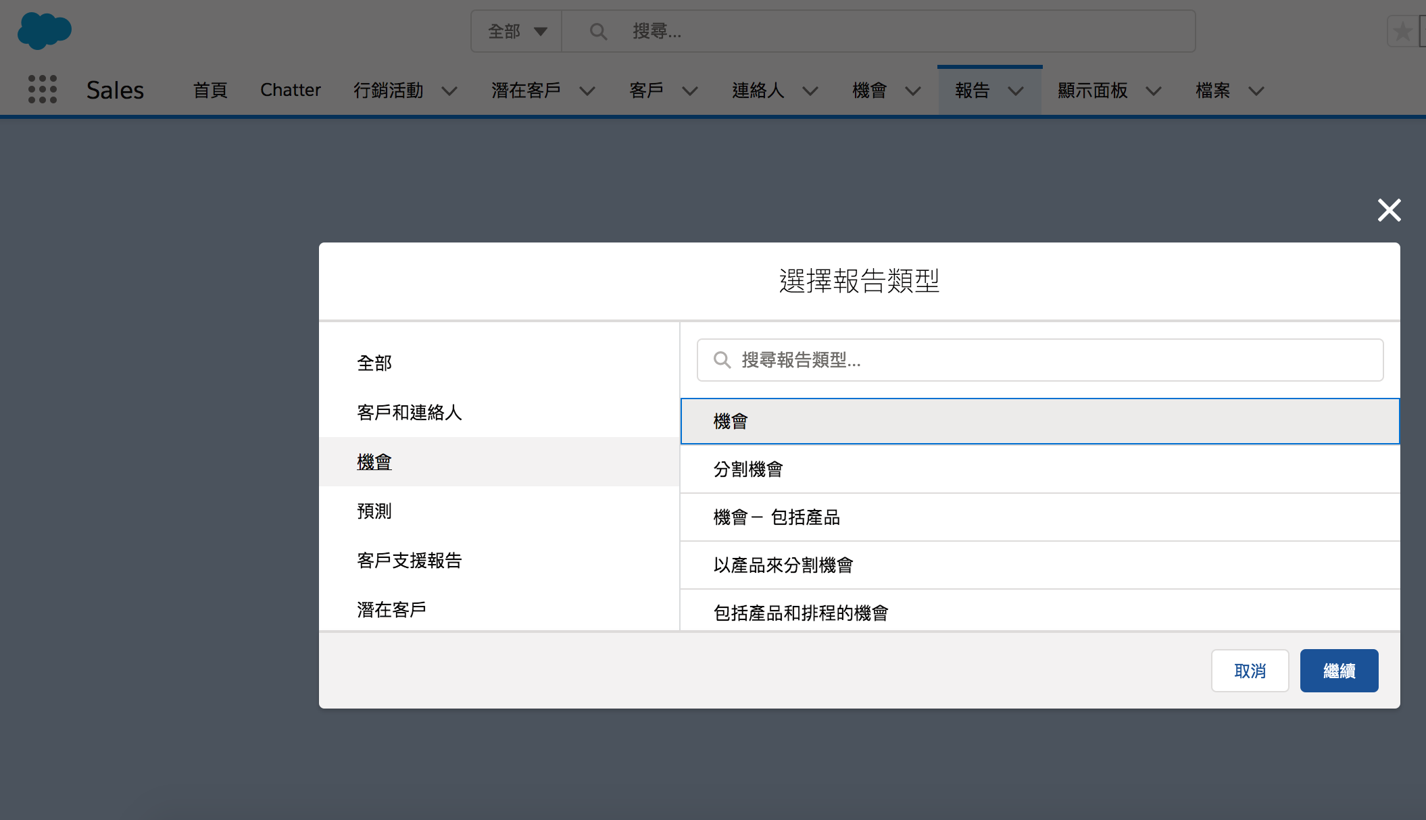
Task: Click the global search magnifier icon
Action: pos(598,31)
